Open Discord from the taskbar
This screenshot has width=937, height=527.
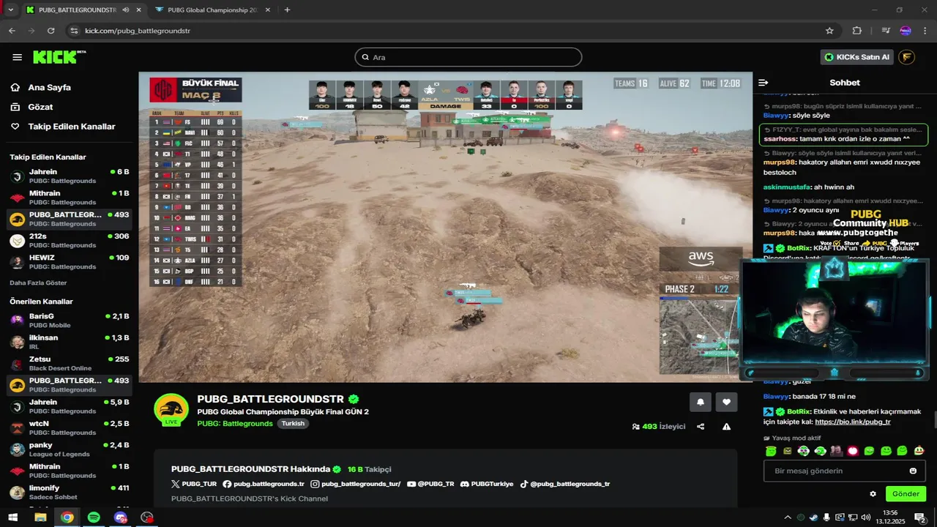121,517
